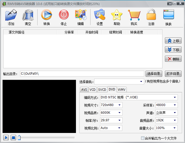Move item down with 下移 button
Viewport: 185px width, 143px height.
(173, 50)
